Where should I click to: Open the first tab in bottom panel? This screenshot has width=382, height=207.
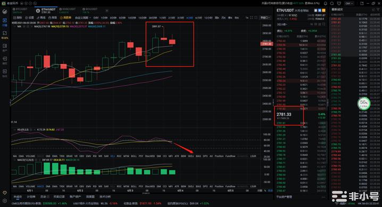pyautogui.click(x=18, y=196)
